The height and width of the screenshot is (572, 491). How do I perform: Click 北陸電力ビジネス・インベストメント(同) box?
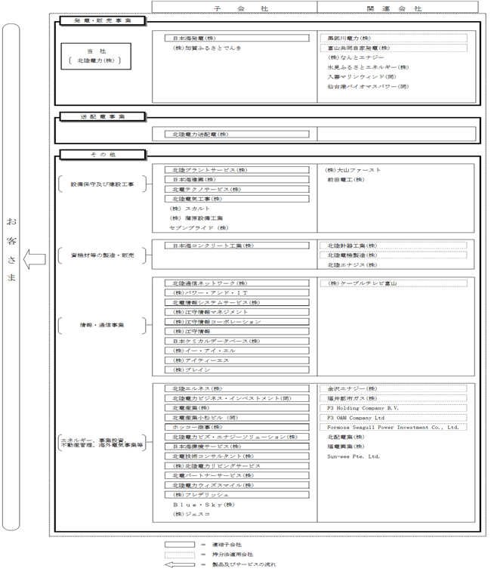236,398
